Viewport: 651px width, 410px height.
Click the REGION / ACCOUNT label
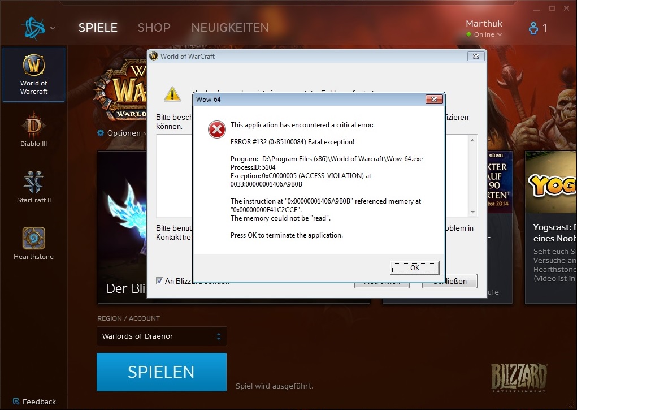[128, 318]
